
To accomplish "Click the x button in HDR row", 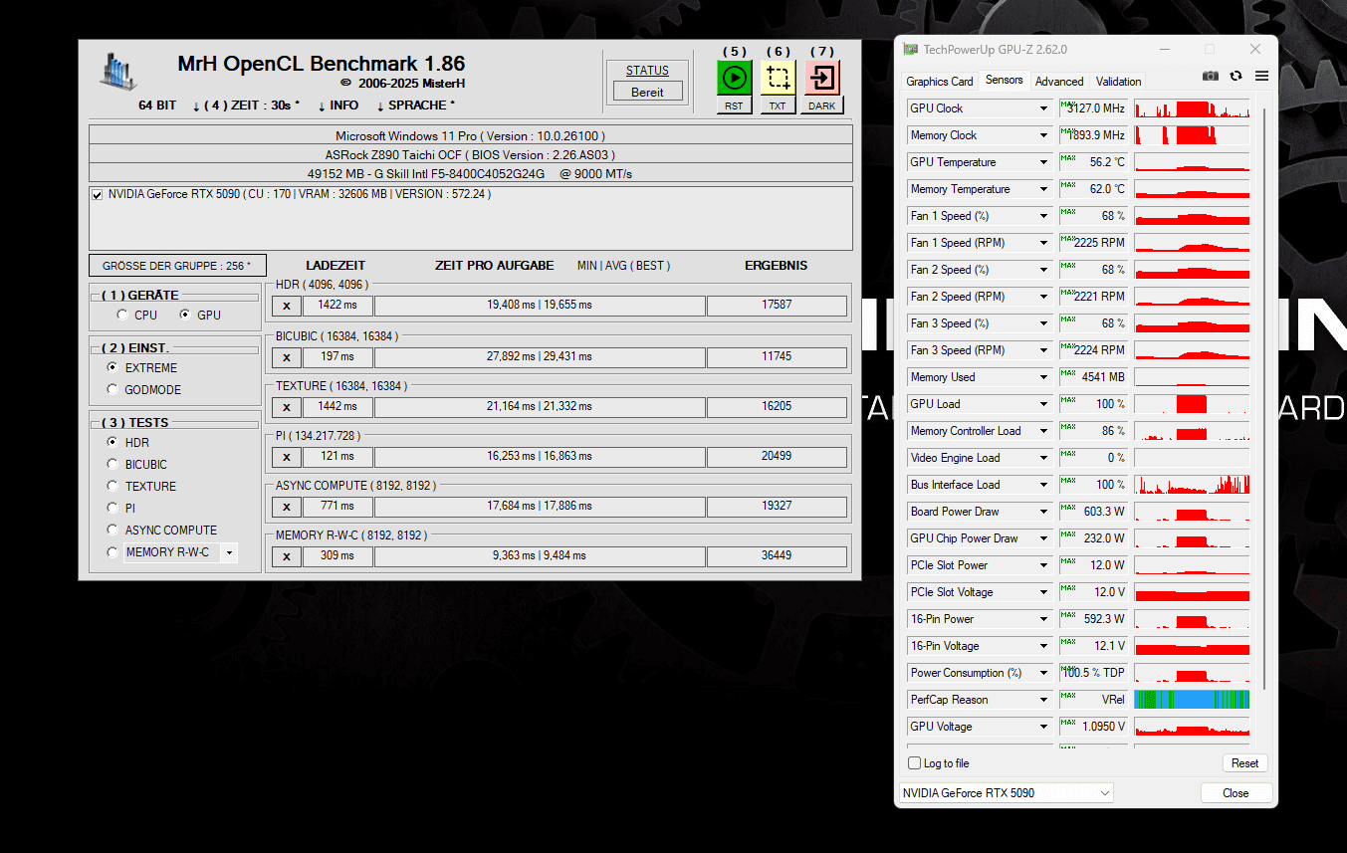I will (x=287, y=306).
